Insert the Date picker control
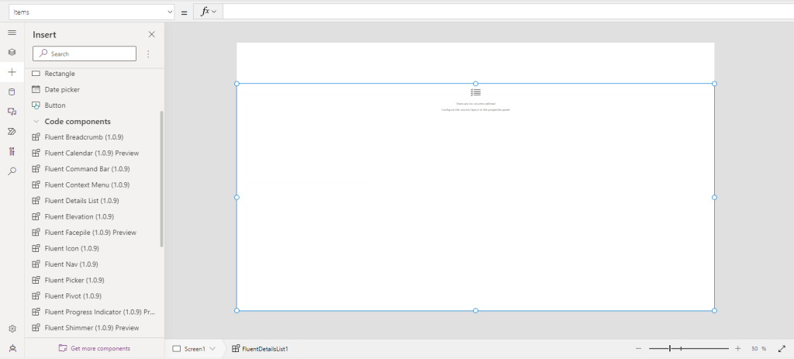794x359 pixels. (62, 89)
